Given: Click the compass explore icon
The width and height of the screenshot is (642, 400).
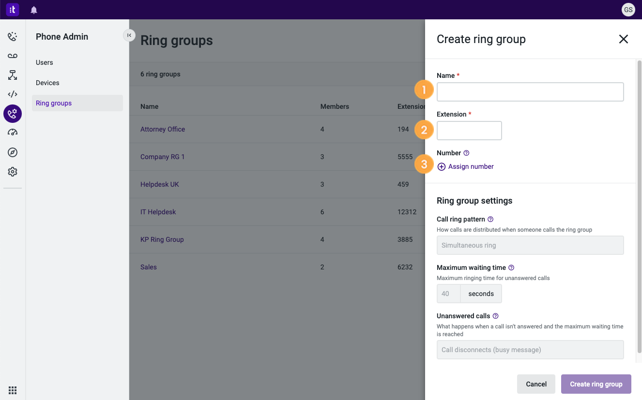Looking at the screenshot, I should pyautogui.click(x=12, y=152).
